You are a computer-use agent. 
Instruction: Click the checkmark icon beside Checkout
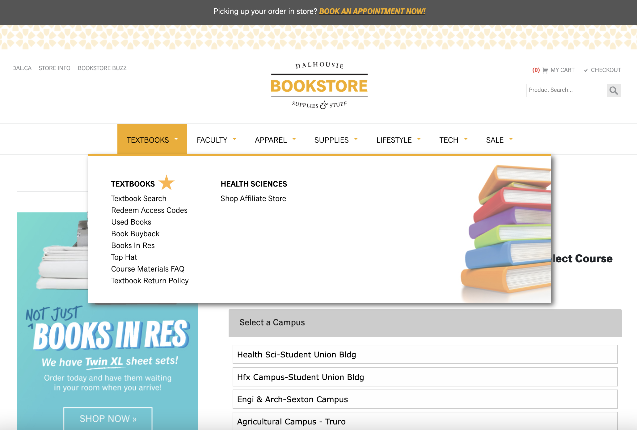pos(586,70)
